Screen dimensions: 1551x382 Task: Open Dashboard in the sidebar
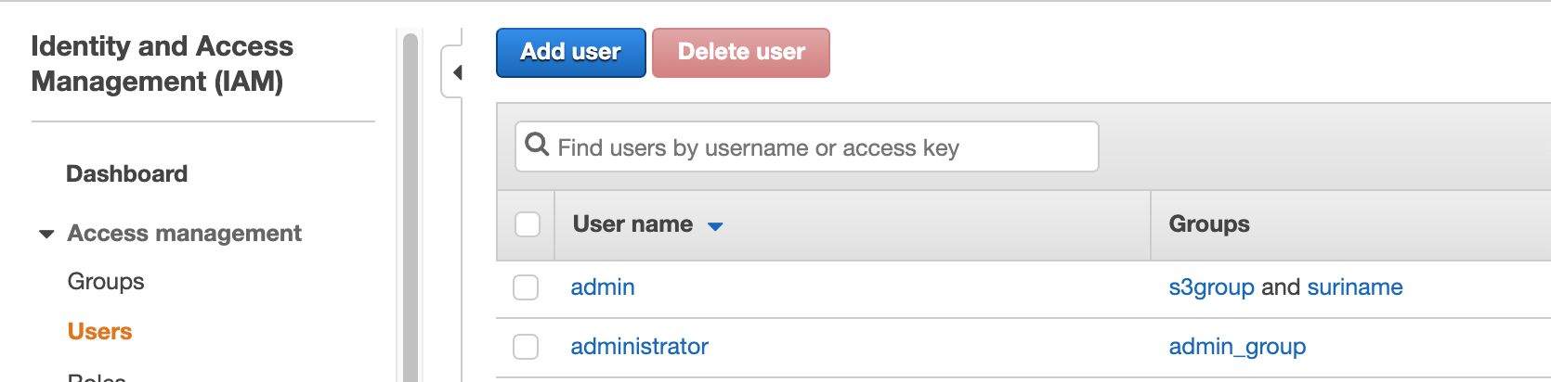(126, 173)
